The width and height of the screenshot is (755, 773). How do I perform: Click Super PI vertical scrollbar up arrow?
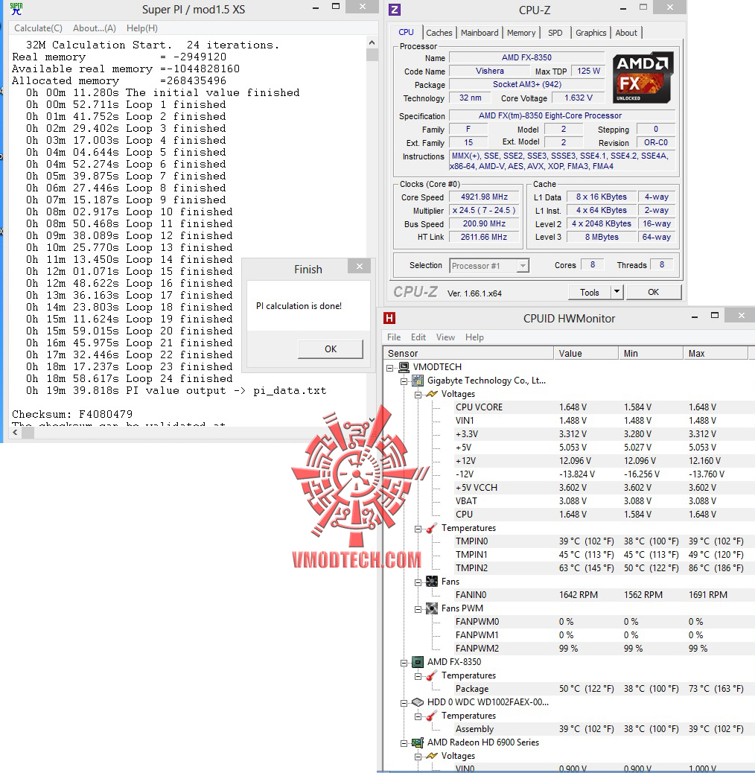372,42
